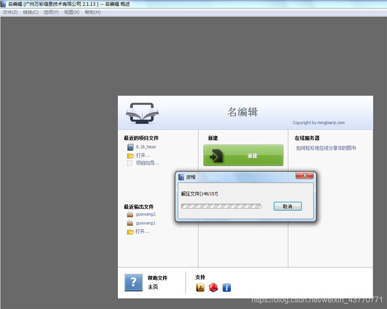Cancel the extraction with 取消 button

[288, 206]
